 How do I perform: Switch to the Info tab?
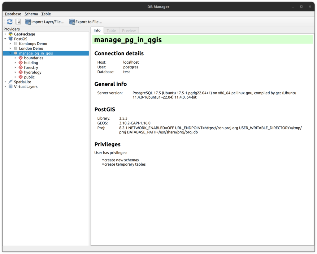click(97, 30)
